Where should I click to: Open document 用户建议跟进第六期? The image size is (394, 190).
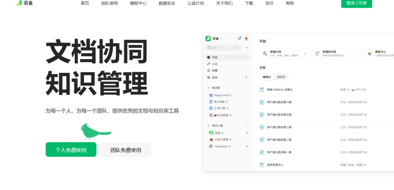click(x=279, y=102)
